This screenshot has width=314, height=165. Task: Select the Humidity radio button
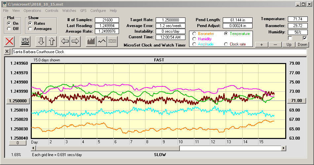194,39
